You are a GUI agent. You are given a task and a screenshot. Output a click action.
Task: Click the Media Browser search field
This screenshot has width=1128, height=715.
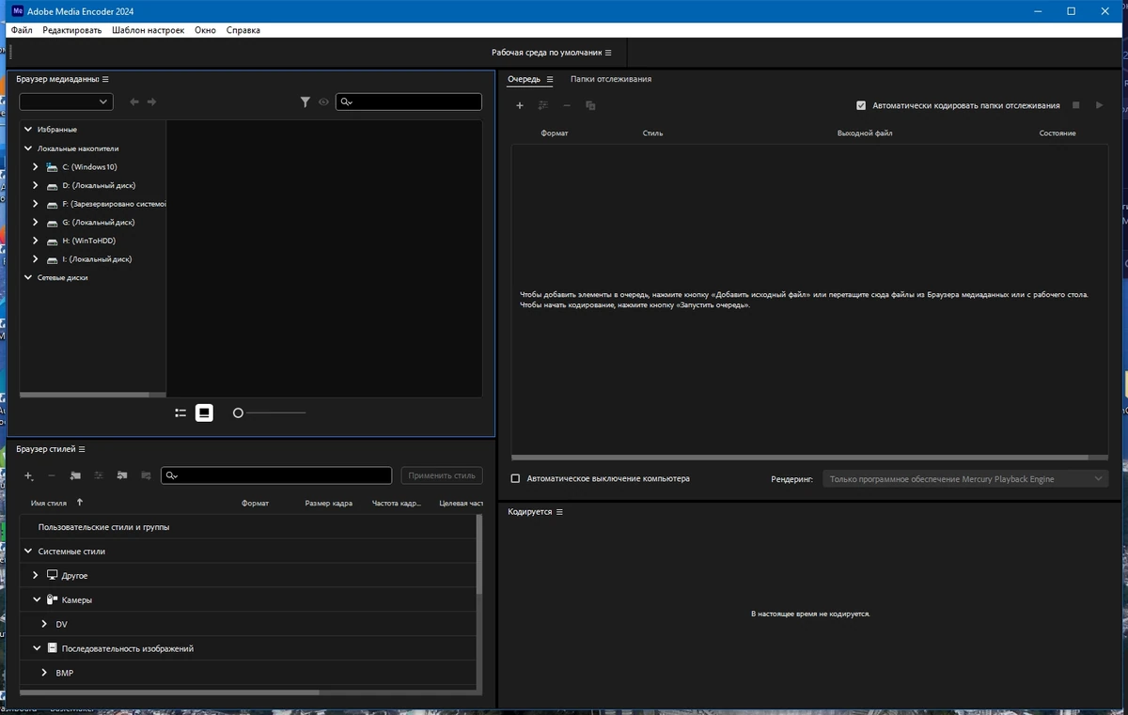(409, 101)
